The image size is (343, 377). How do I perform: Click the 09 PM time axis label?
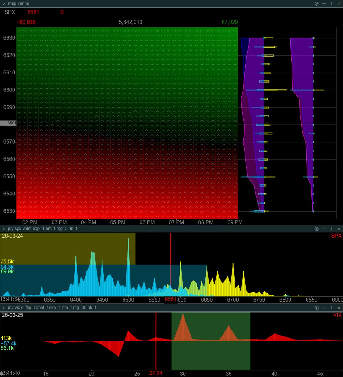click(x=235, y=222)
